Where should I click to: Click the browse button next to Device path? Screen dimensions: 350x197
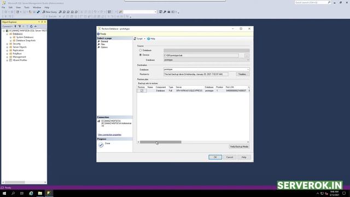coord(247,55)
